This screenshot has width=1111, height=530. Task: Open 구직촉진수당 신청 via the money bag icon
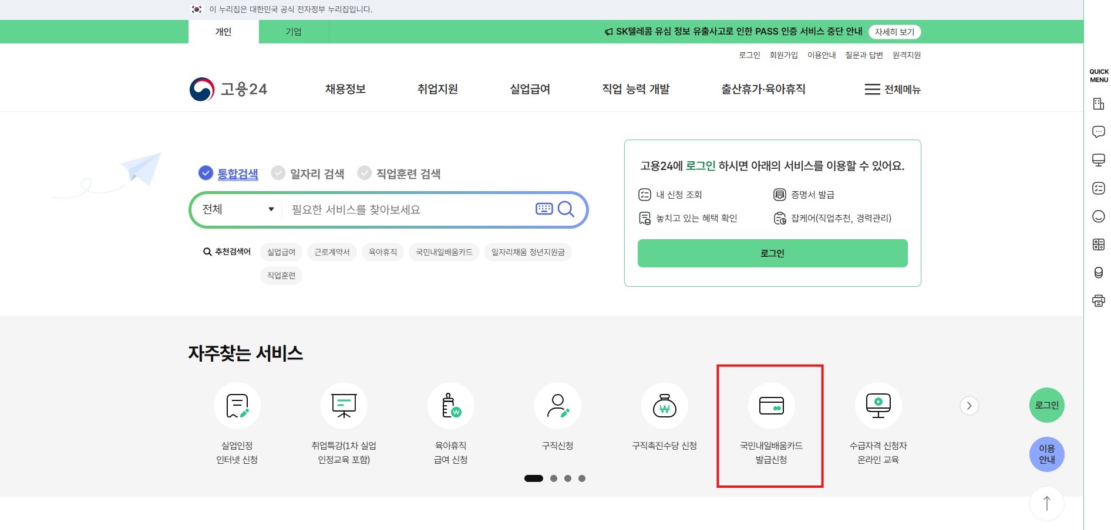[664, 406]
